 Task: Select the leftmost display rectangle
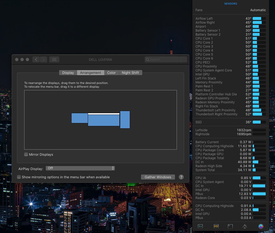pos(80,118)
